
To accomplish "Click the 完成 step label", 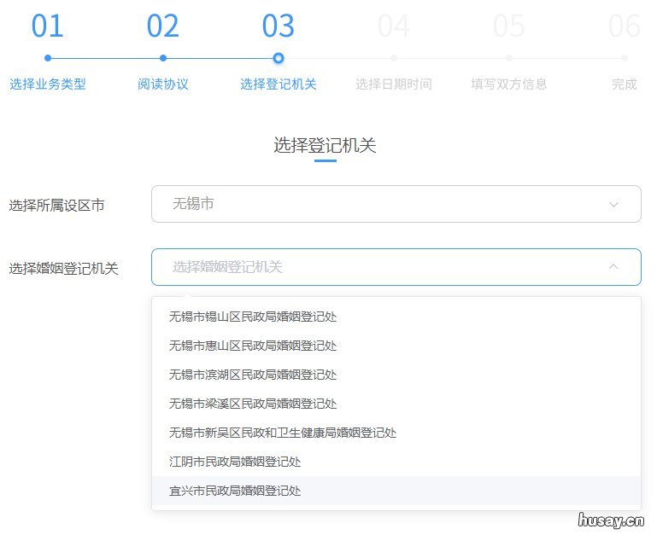I will pos(625,84).
